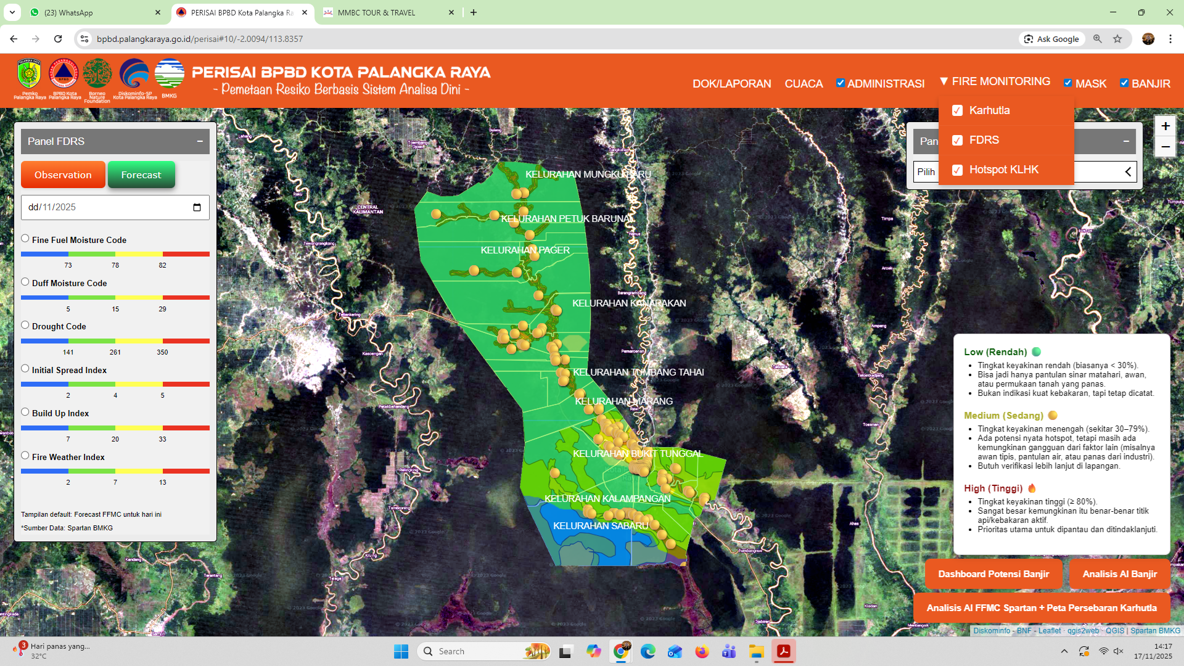Screen dimensions: 1184x666
Task: Open the DOK/LAPORAN menu item
Action: pyautogui.click(x=731, y=83)
